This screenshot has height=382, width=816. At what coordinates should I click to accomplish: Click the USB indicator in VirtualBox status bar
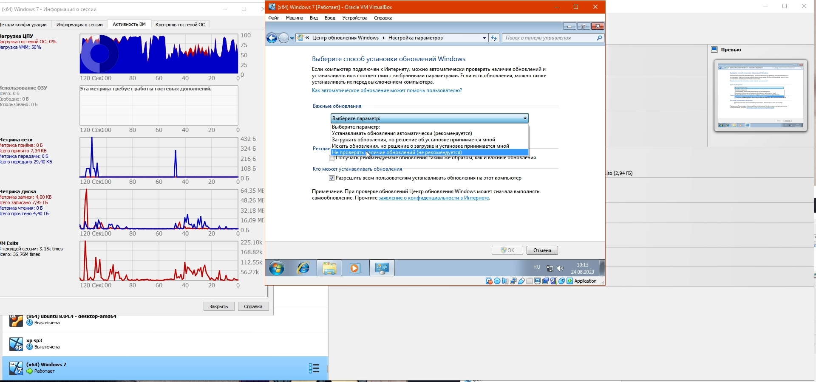(x=521, y=281)
